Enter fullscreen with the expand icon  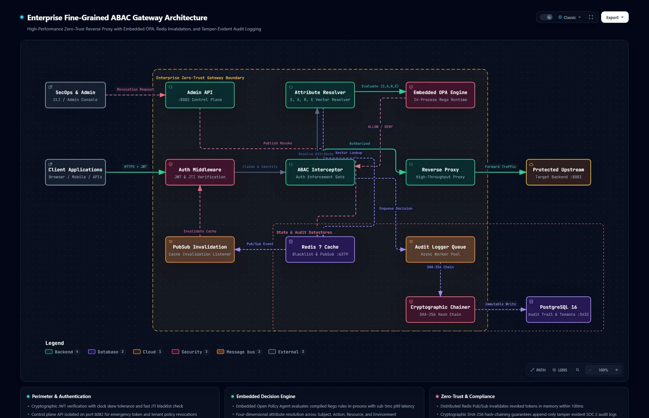click(x=591, y=17)
